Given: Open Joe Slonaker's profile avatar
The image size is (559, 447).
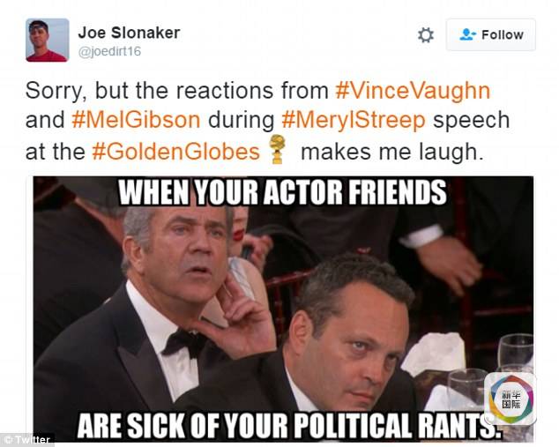Looking at the screenshot, I should tap(48, 40).
